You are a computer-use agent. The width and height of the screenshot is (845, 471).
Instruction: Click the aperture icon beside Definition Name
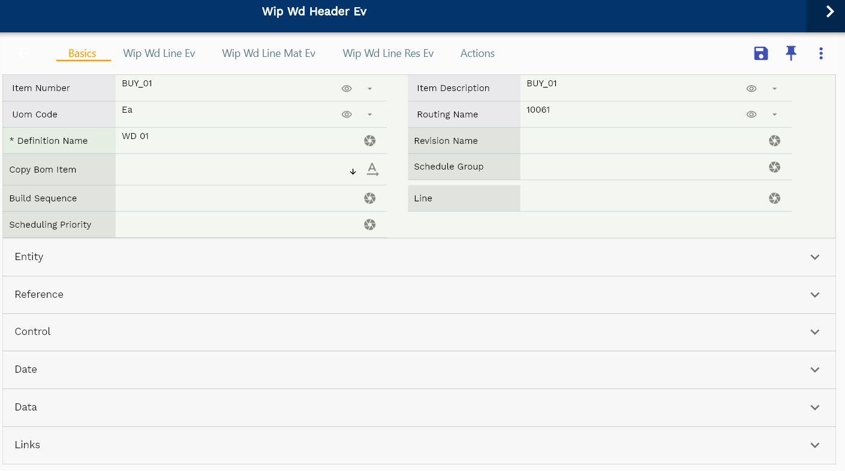[x=370, y=141]
